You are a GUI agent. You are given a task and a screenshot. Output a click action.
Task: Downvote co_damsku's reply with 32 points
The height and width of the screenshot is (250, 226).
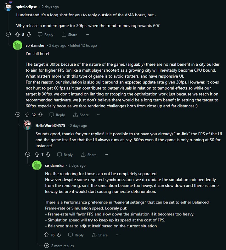tap(40, 115)
